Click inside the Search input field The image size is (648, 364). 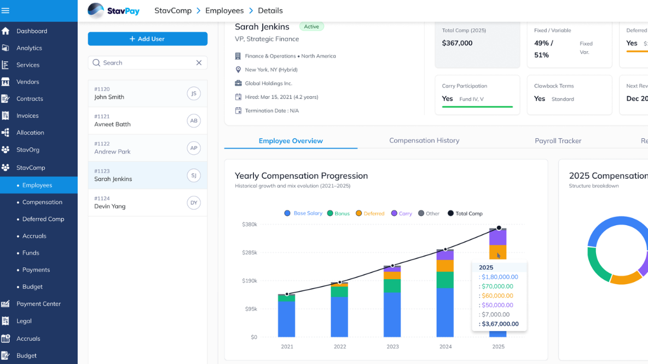148,63
